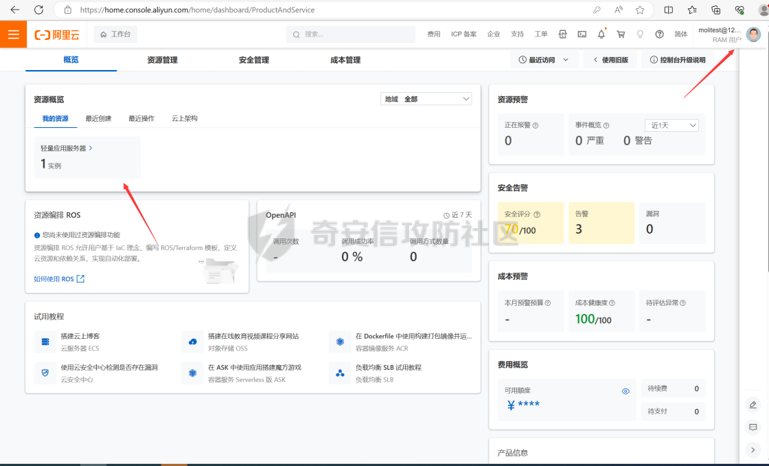Image resolution: width=769 pixels, height=466 pixels.
Task: Toggle available credit visibility eye icon
Action: tap(625, 391)
